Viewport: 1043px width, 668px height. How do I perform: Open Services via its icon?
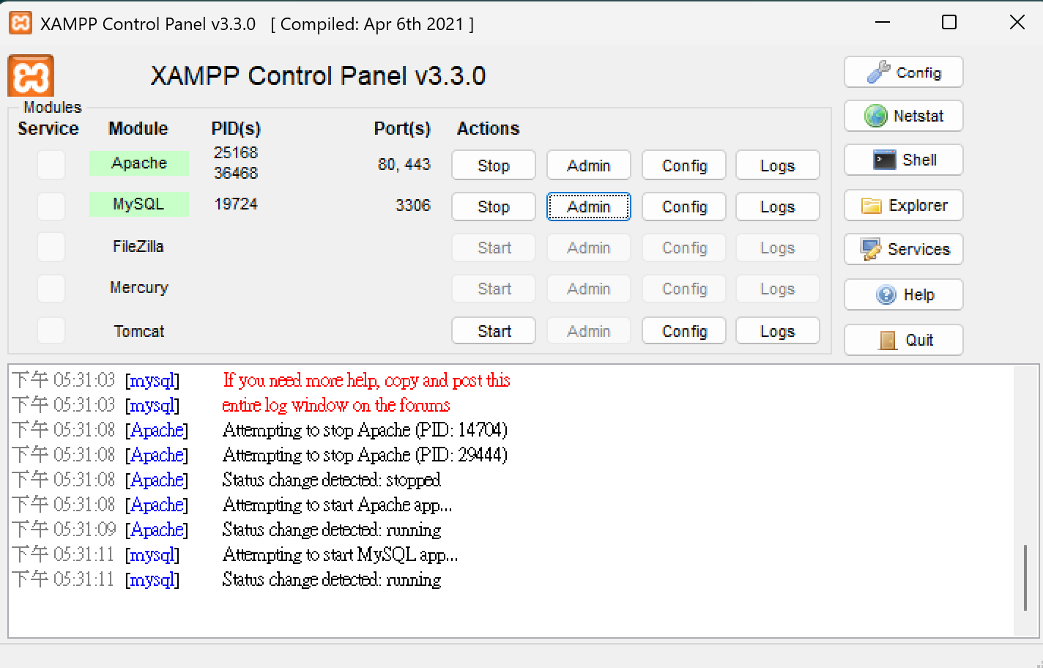[x=903, y=249]
